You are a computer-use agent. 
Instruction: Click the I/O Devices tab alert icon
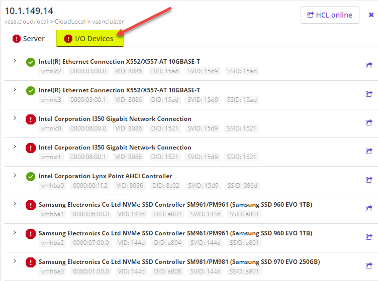(x=68, y=39)
